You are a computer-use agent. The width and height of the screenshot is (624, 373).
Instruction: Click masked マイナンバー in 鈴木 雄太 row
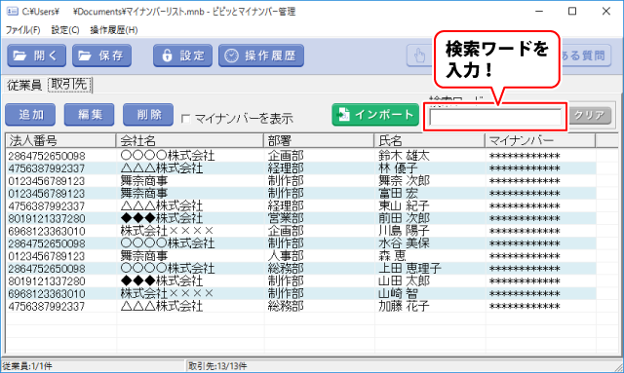[525, 156]
